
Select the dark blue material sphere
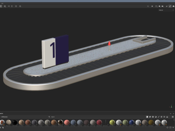pos(132,122)
